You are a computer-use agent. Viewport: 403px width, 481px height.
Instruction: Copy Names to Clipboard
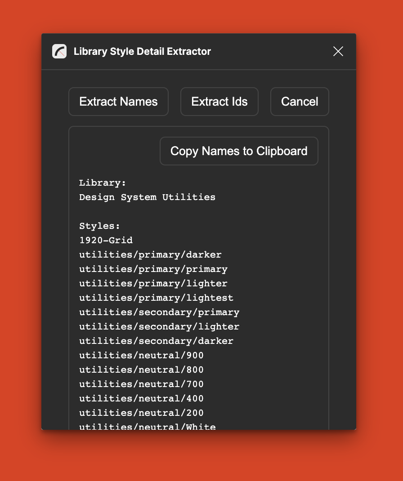click(x=239, y=151)
